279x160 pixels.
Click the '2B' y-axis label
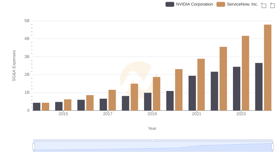pyautogui.click(x=27, y=75)
